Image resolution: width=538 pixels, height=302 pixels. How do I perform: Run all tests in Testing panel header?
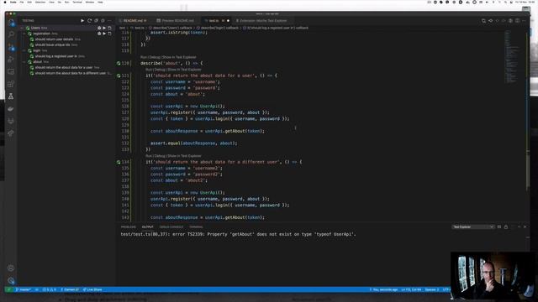point(82,20)
